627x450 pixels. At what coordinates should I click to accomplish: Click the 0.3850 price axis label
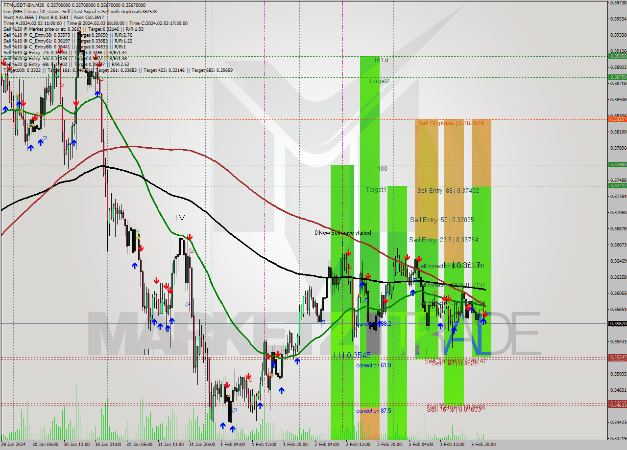(618, 100)
